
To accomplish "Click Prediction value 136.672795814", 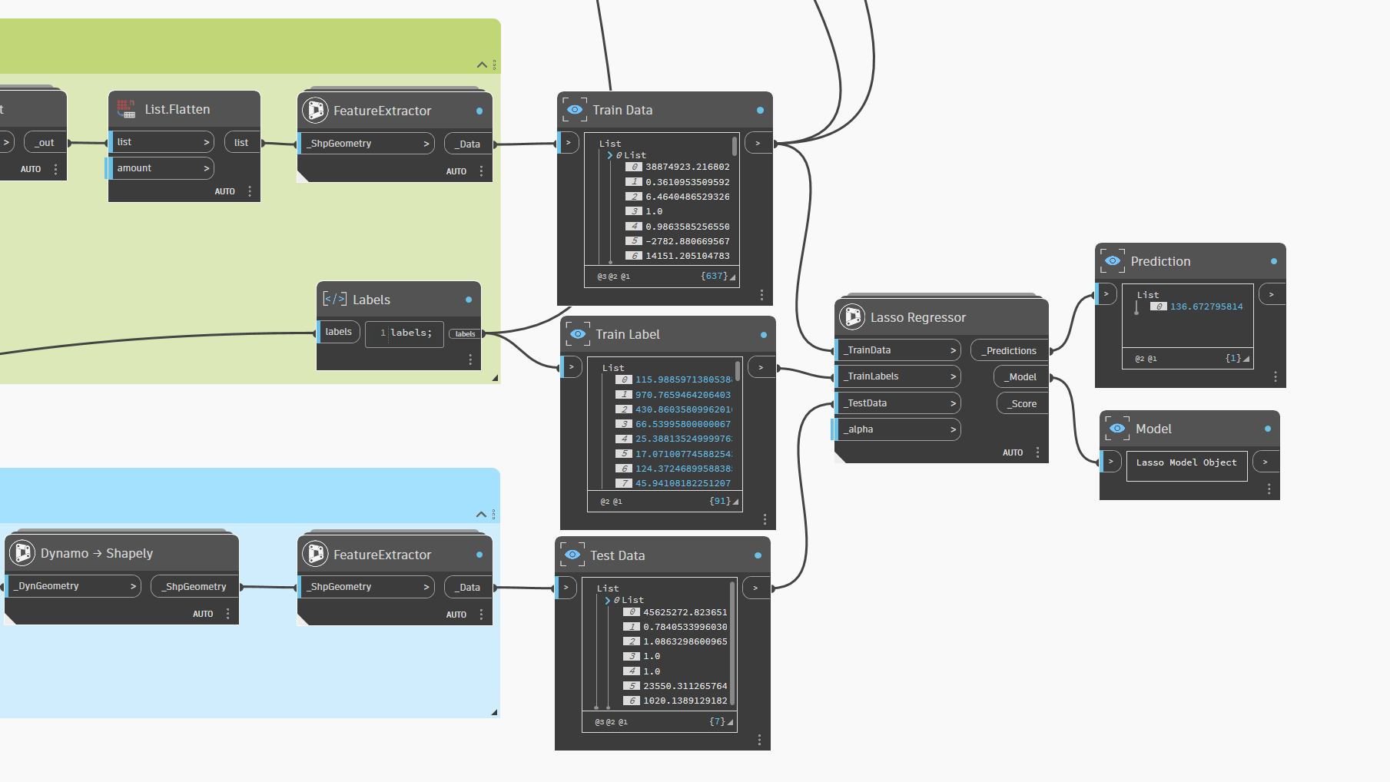I will click(x=1206, y=307).
